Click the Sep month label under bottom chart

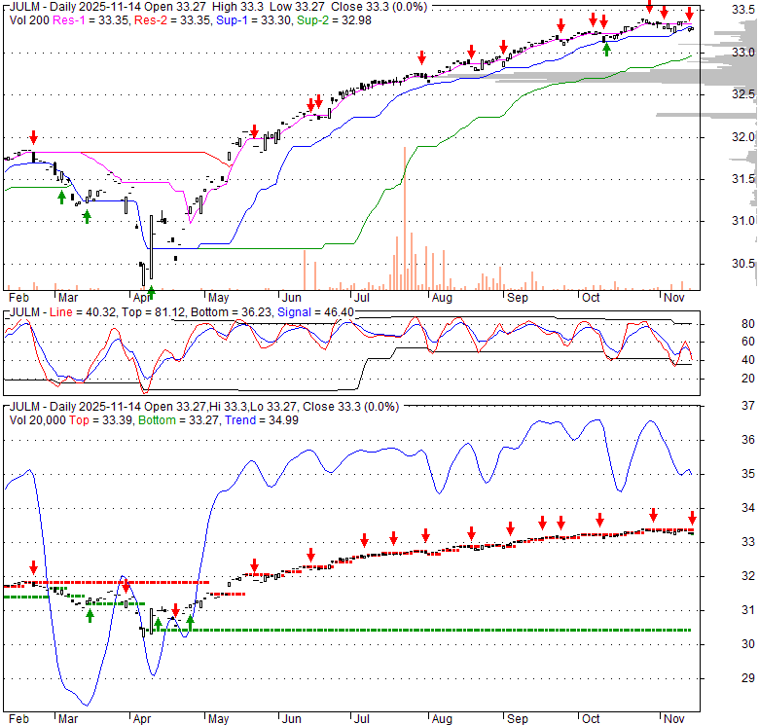click(x=518, y=719)
